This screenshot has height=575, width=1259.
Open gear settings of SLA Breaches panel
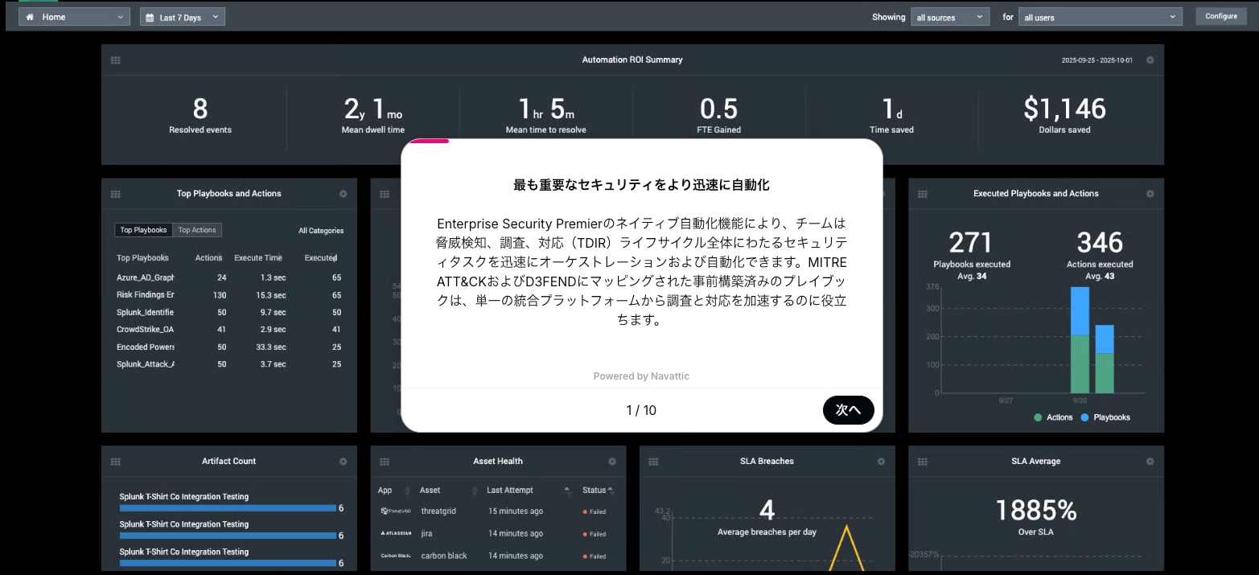(881, 462)
